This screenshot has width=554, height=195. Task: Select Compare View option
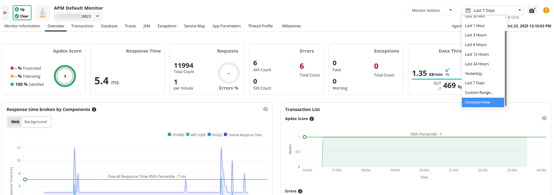[483, 102]
